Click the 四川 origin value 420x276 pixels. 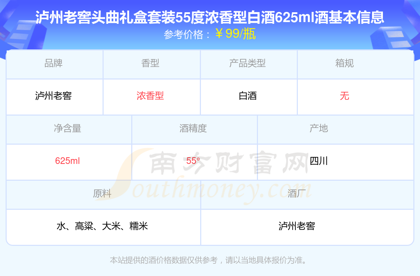point(319,161)
